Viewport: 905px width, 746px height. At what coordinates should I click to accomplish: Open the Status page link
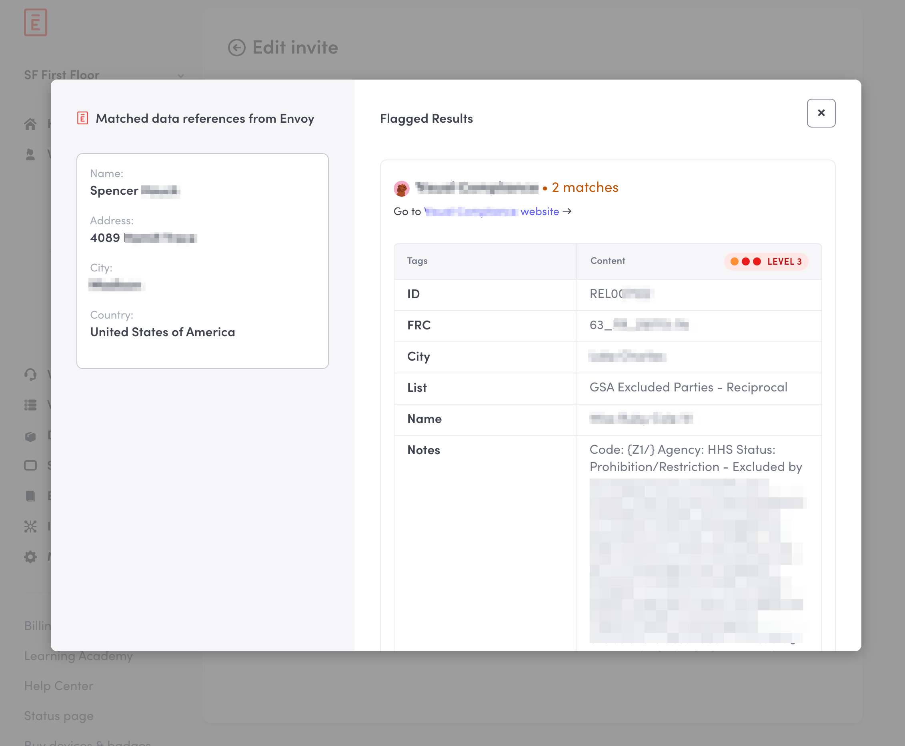coord(58,716)
